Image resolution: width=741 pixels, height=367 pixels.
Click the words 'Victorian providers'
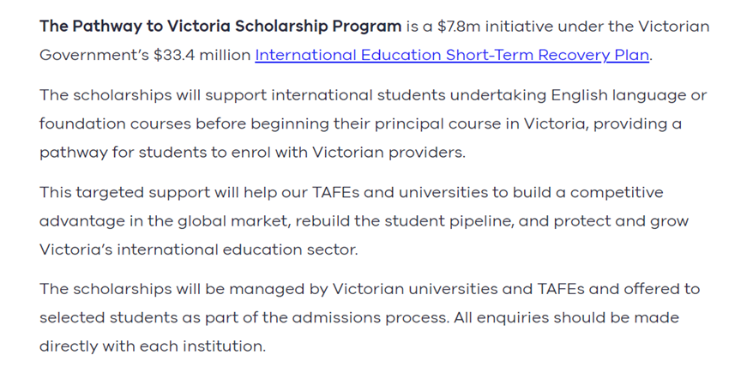388,153
